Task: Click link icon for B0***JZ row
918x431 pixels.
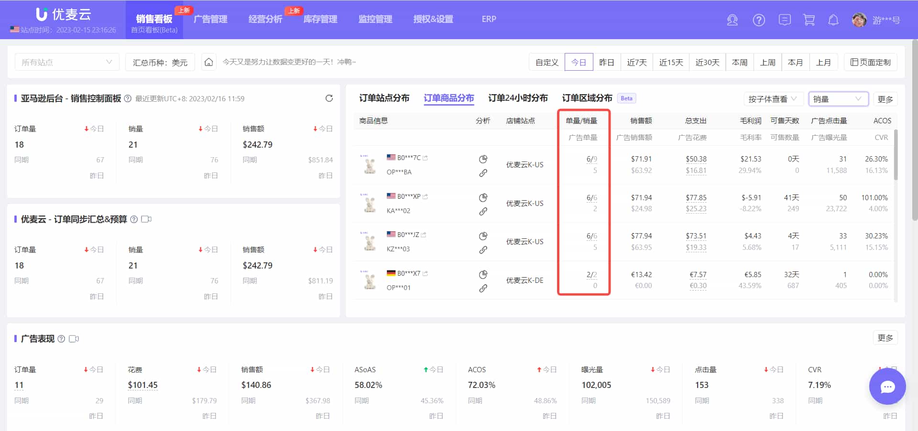Action: point(483,250)
